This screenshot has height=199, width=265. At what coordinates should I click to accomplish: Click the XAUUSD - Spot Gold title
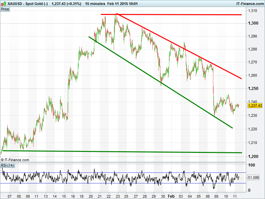coord(28,4)
